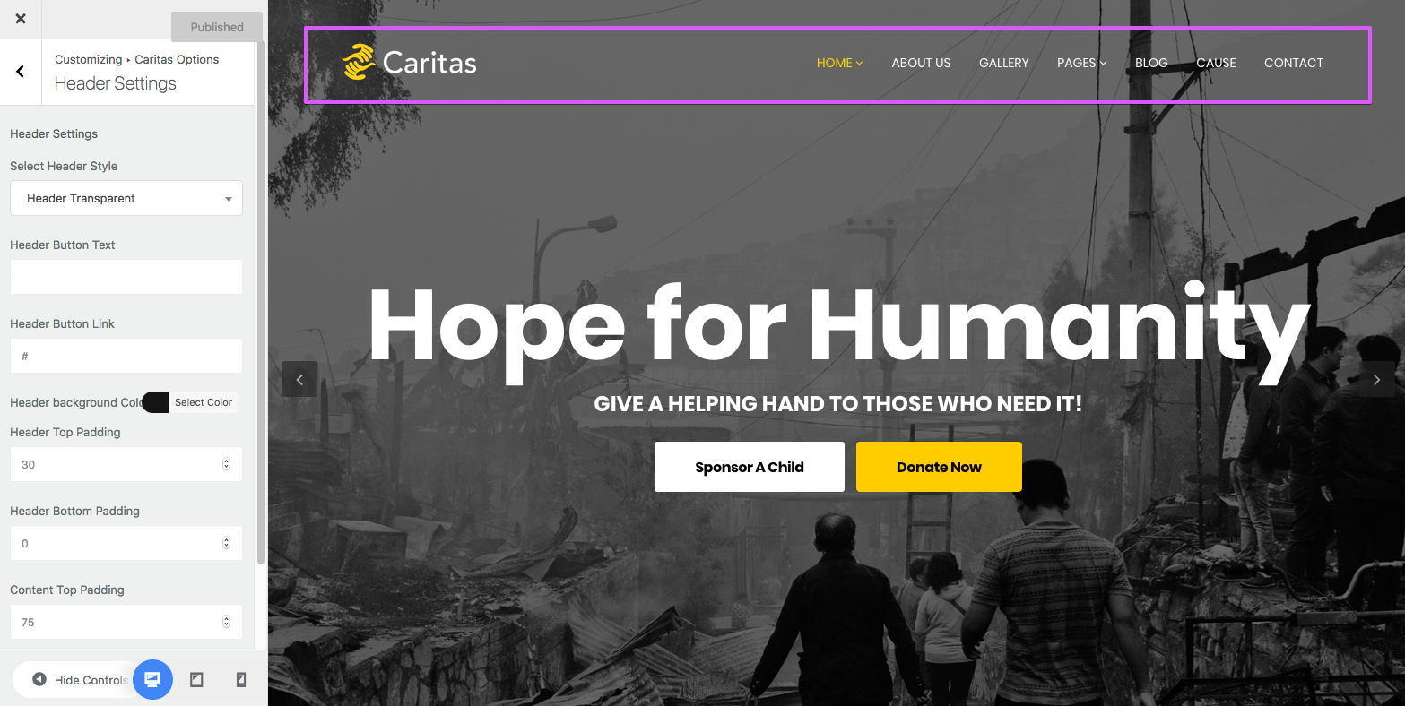The height and width of the screenshot is (706, 1405).
Task: Open the Select Header Style dropdown
Action: [126, 198]
